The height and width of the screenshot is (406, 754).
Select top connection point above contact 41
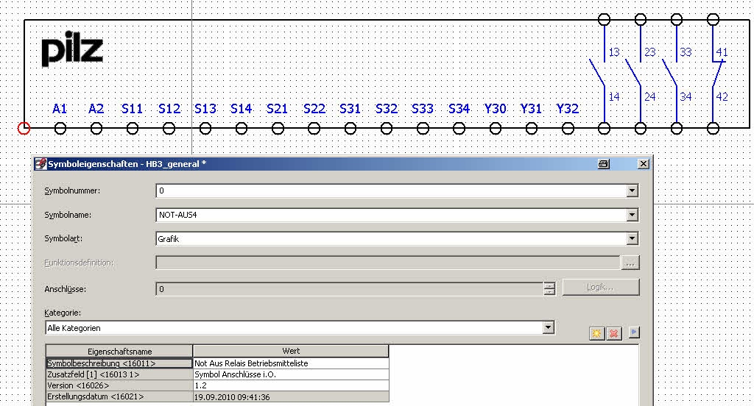[x=713, y=19]
